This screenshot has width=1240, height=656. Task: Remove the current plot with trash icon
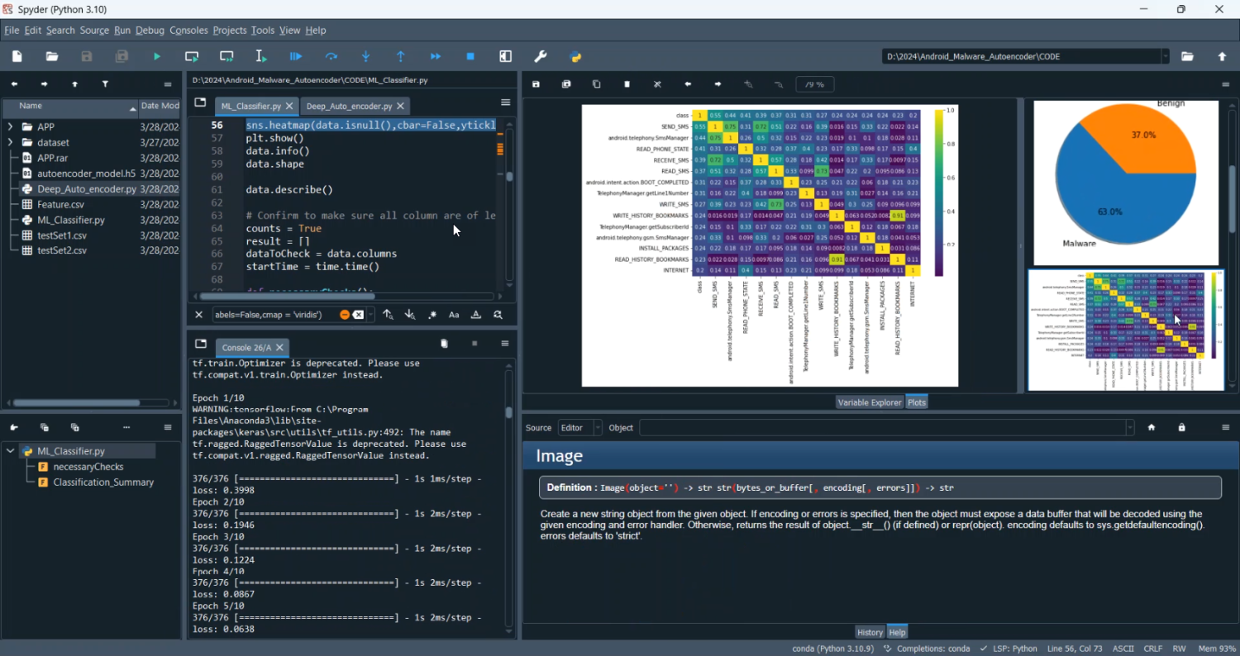[627, 84]
